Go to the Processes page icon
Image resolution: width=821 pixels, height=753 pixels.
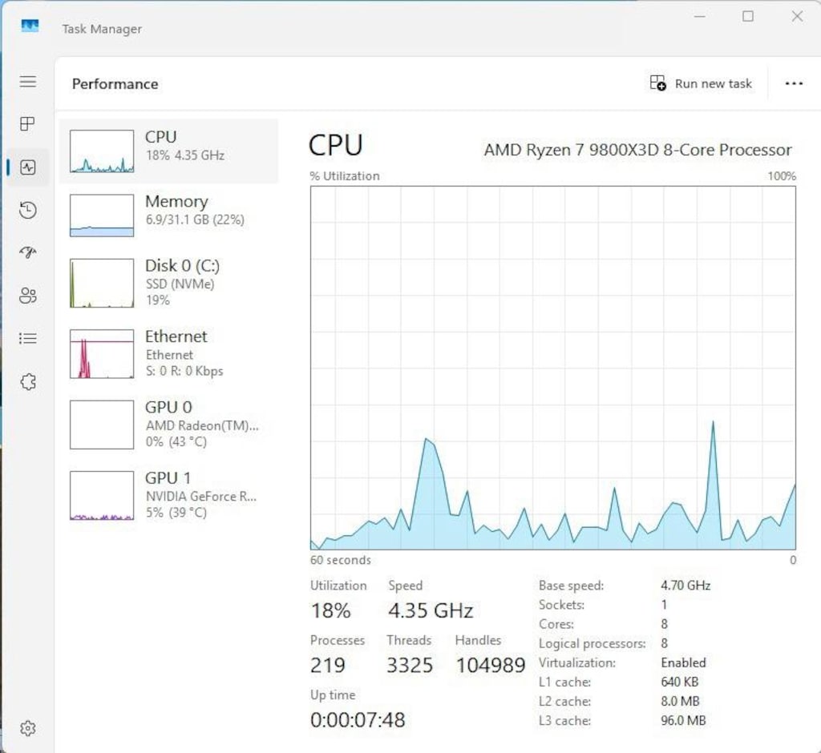coord(28,124)
